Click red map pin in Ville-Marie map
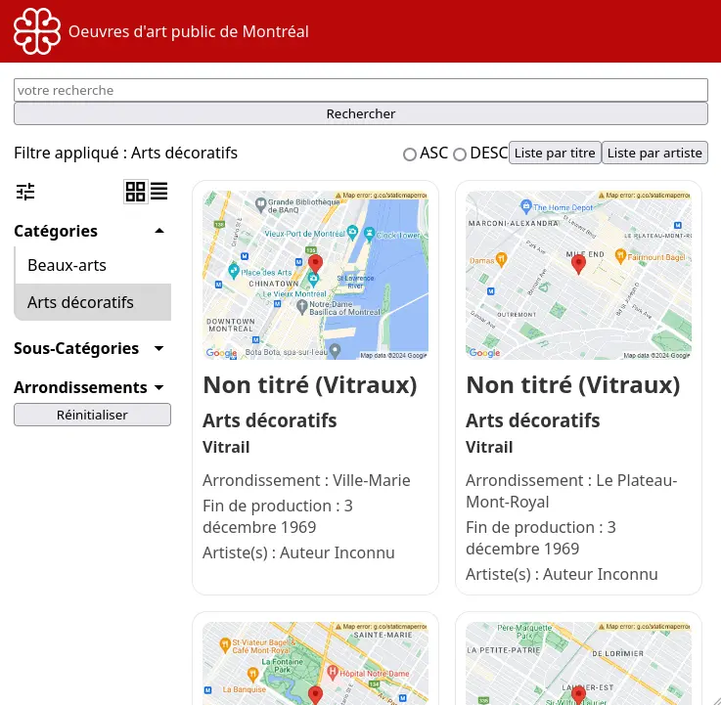 315,264
